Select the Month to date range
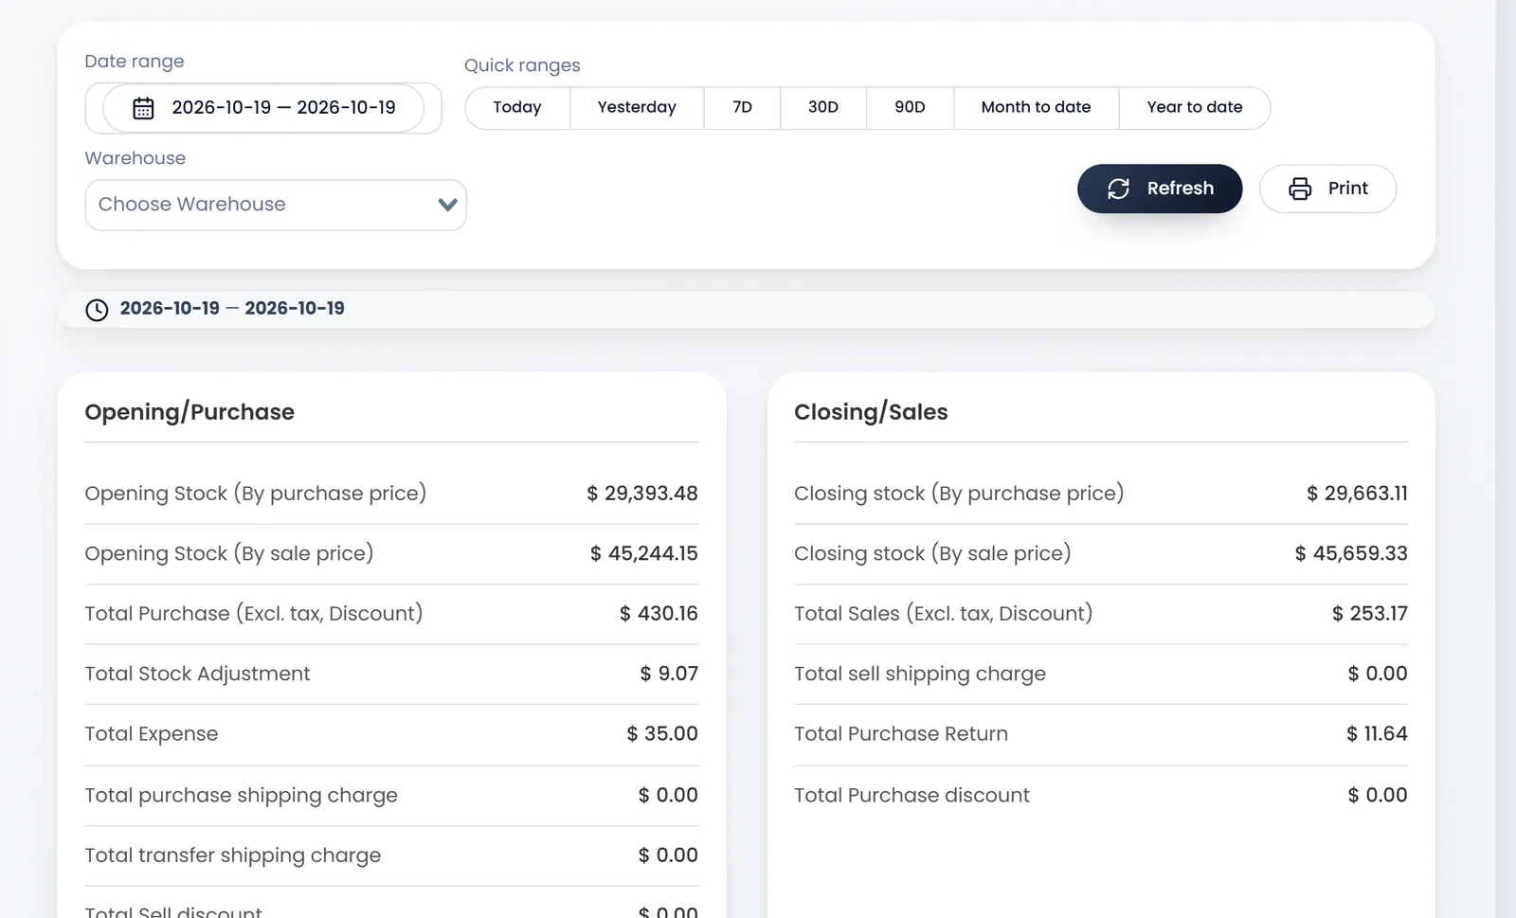 (x=1036, y=107)
